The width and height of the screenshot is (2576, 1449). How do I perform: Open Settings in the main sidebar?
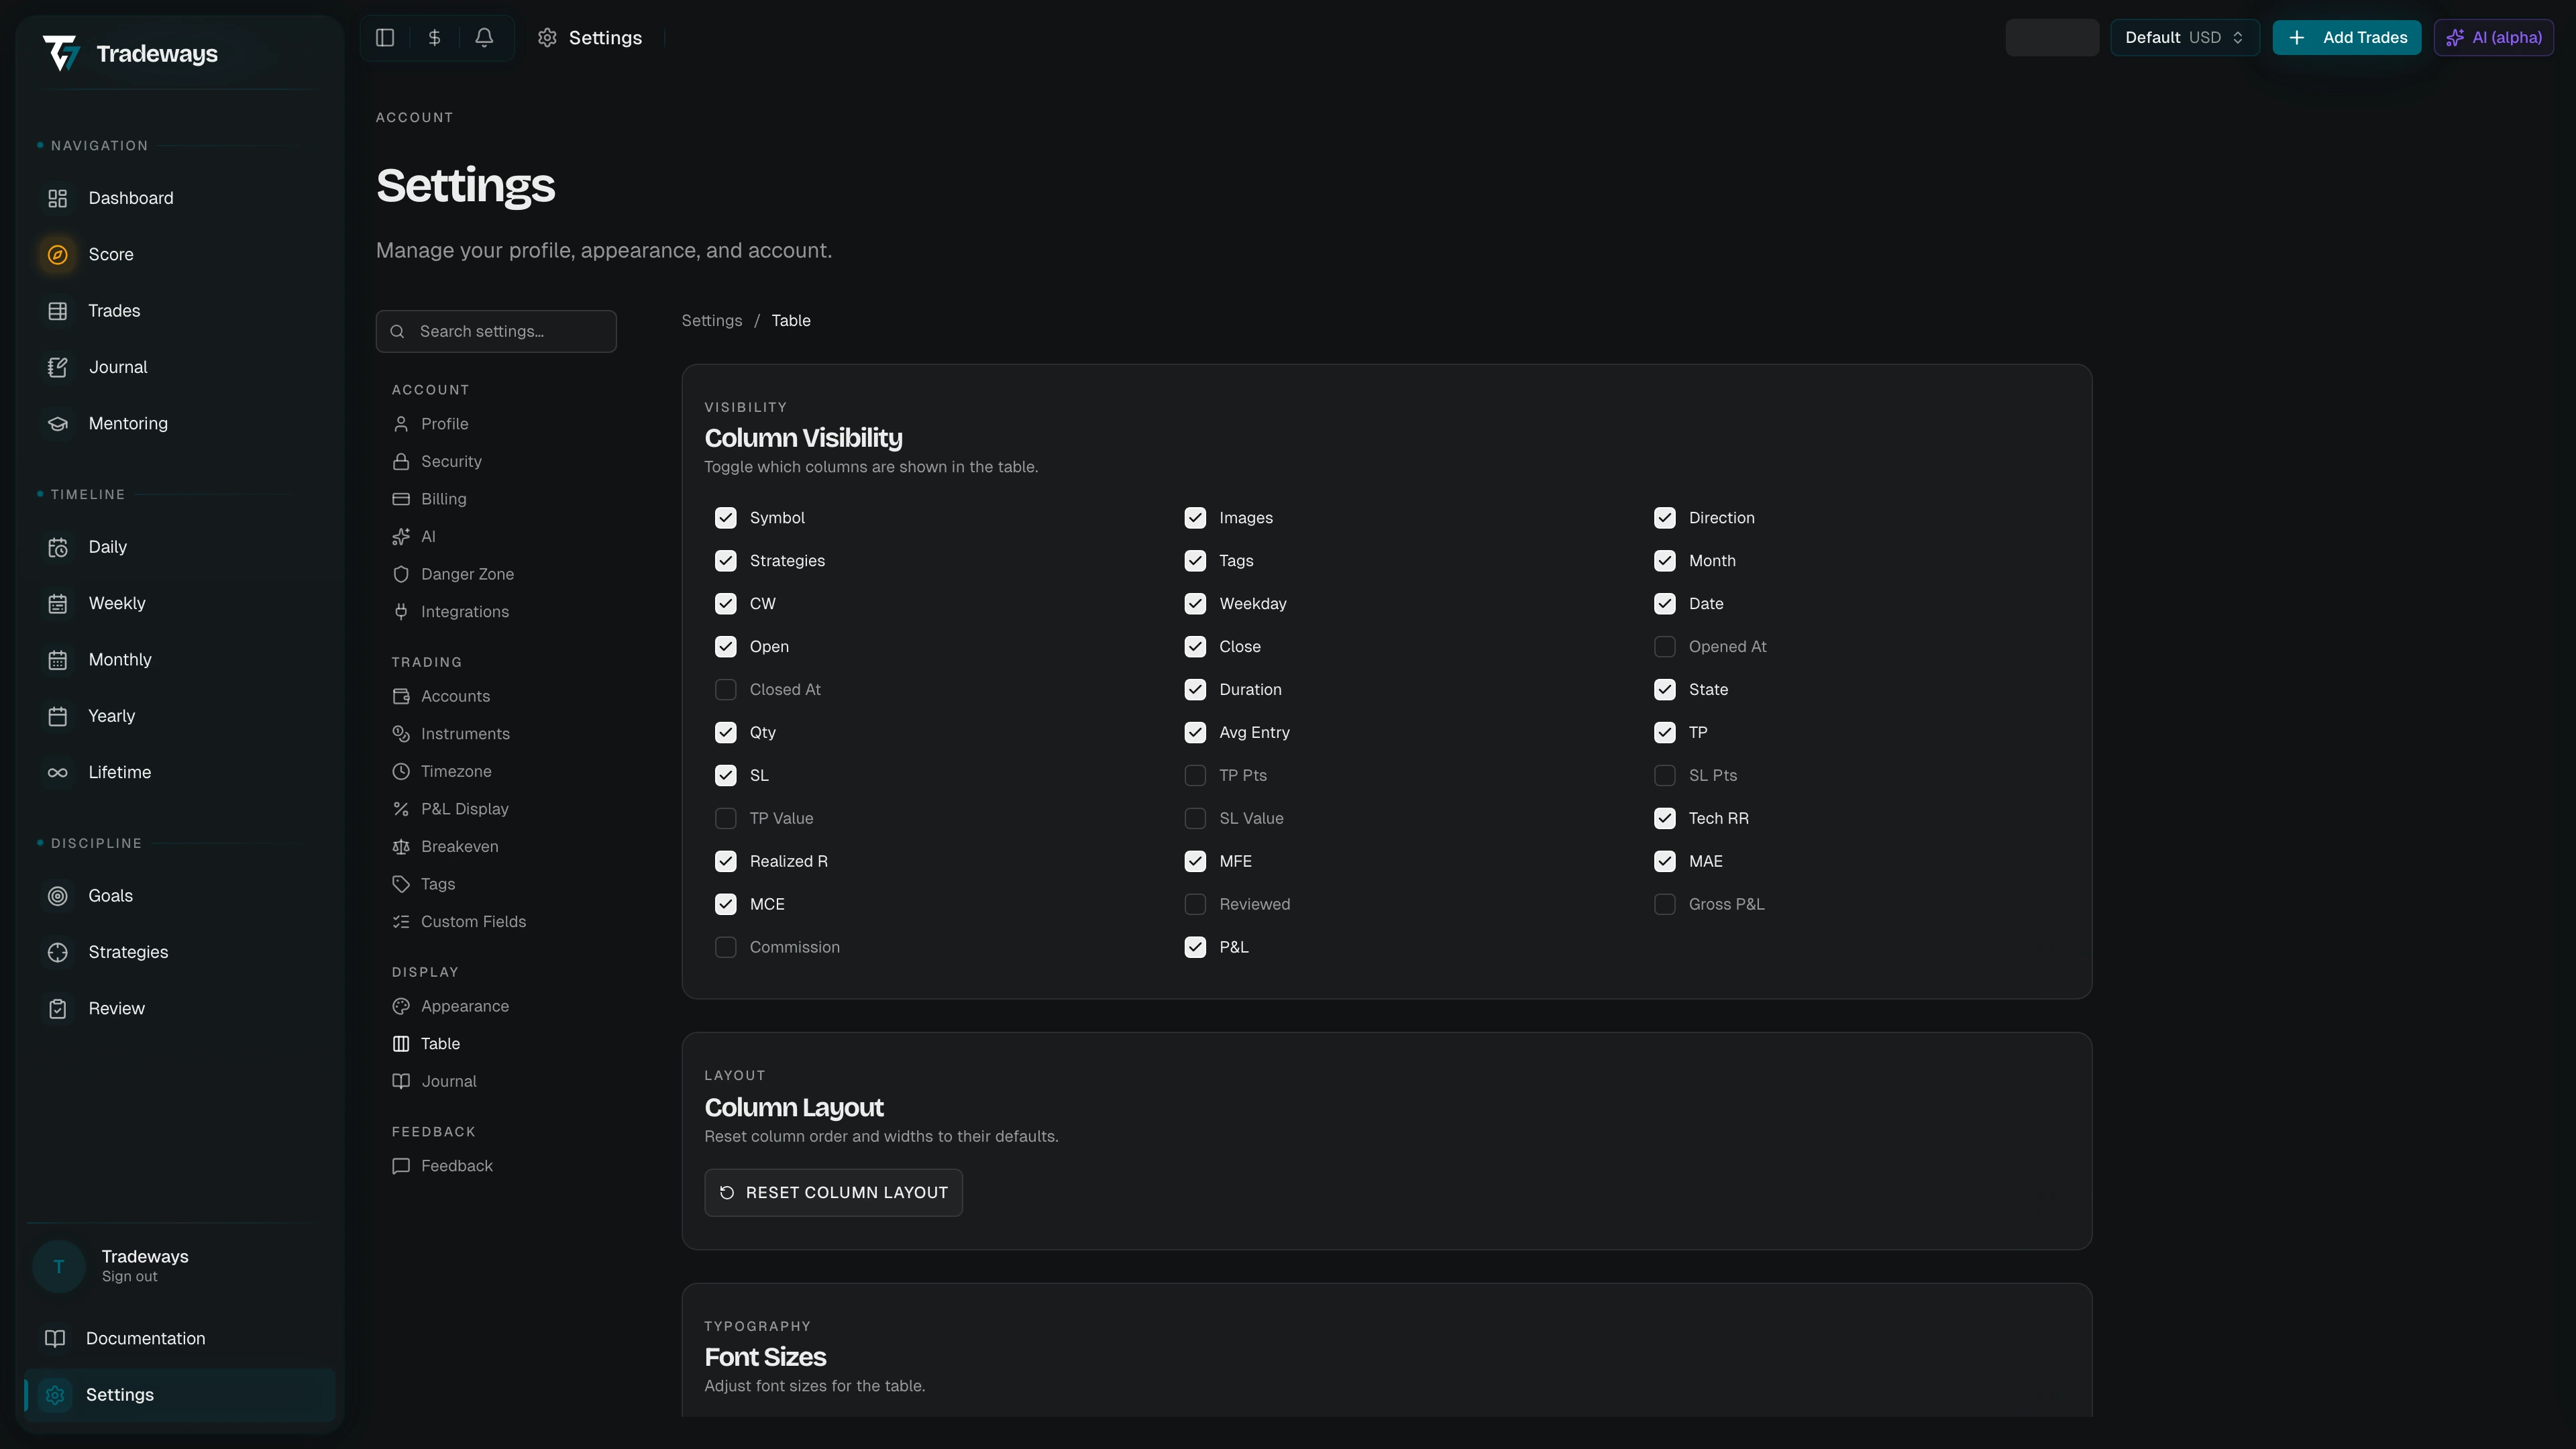click(180, 1395)
